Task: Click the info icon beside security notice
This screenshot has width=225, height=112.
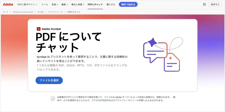Action: point(174,97)
